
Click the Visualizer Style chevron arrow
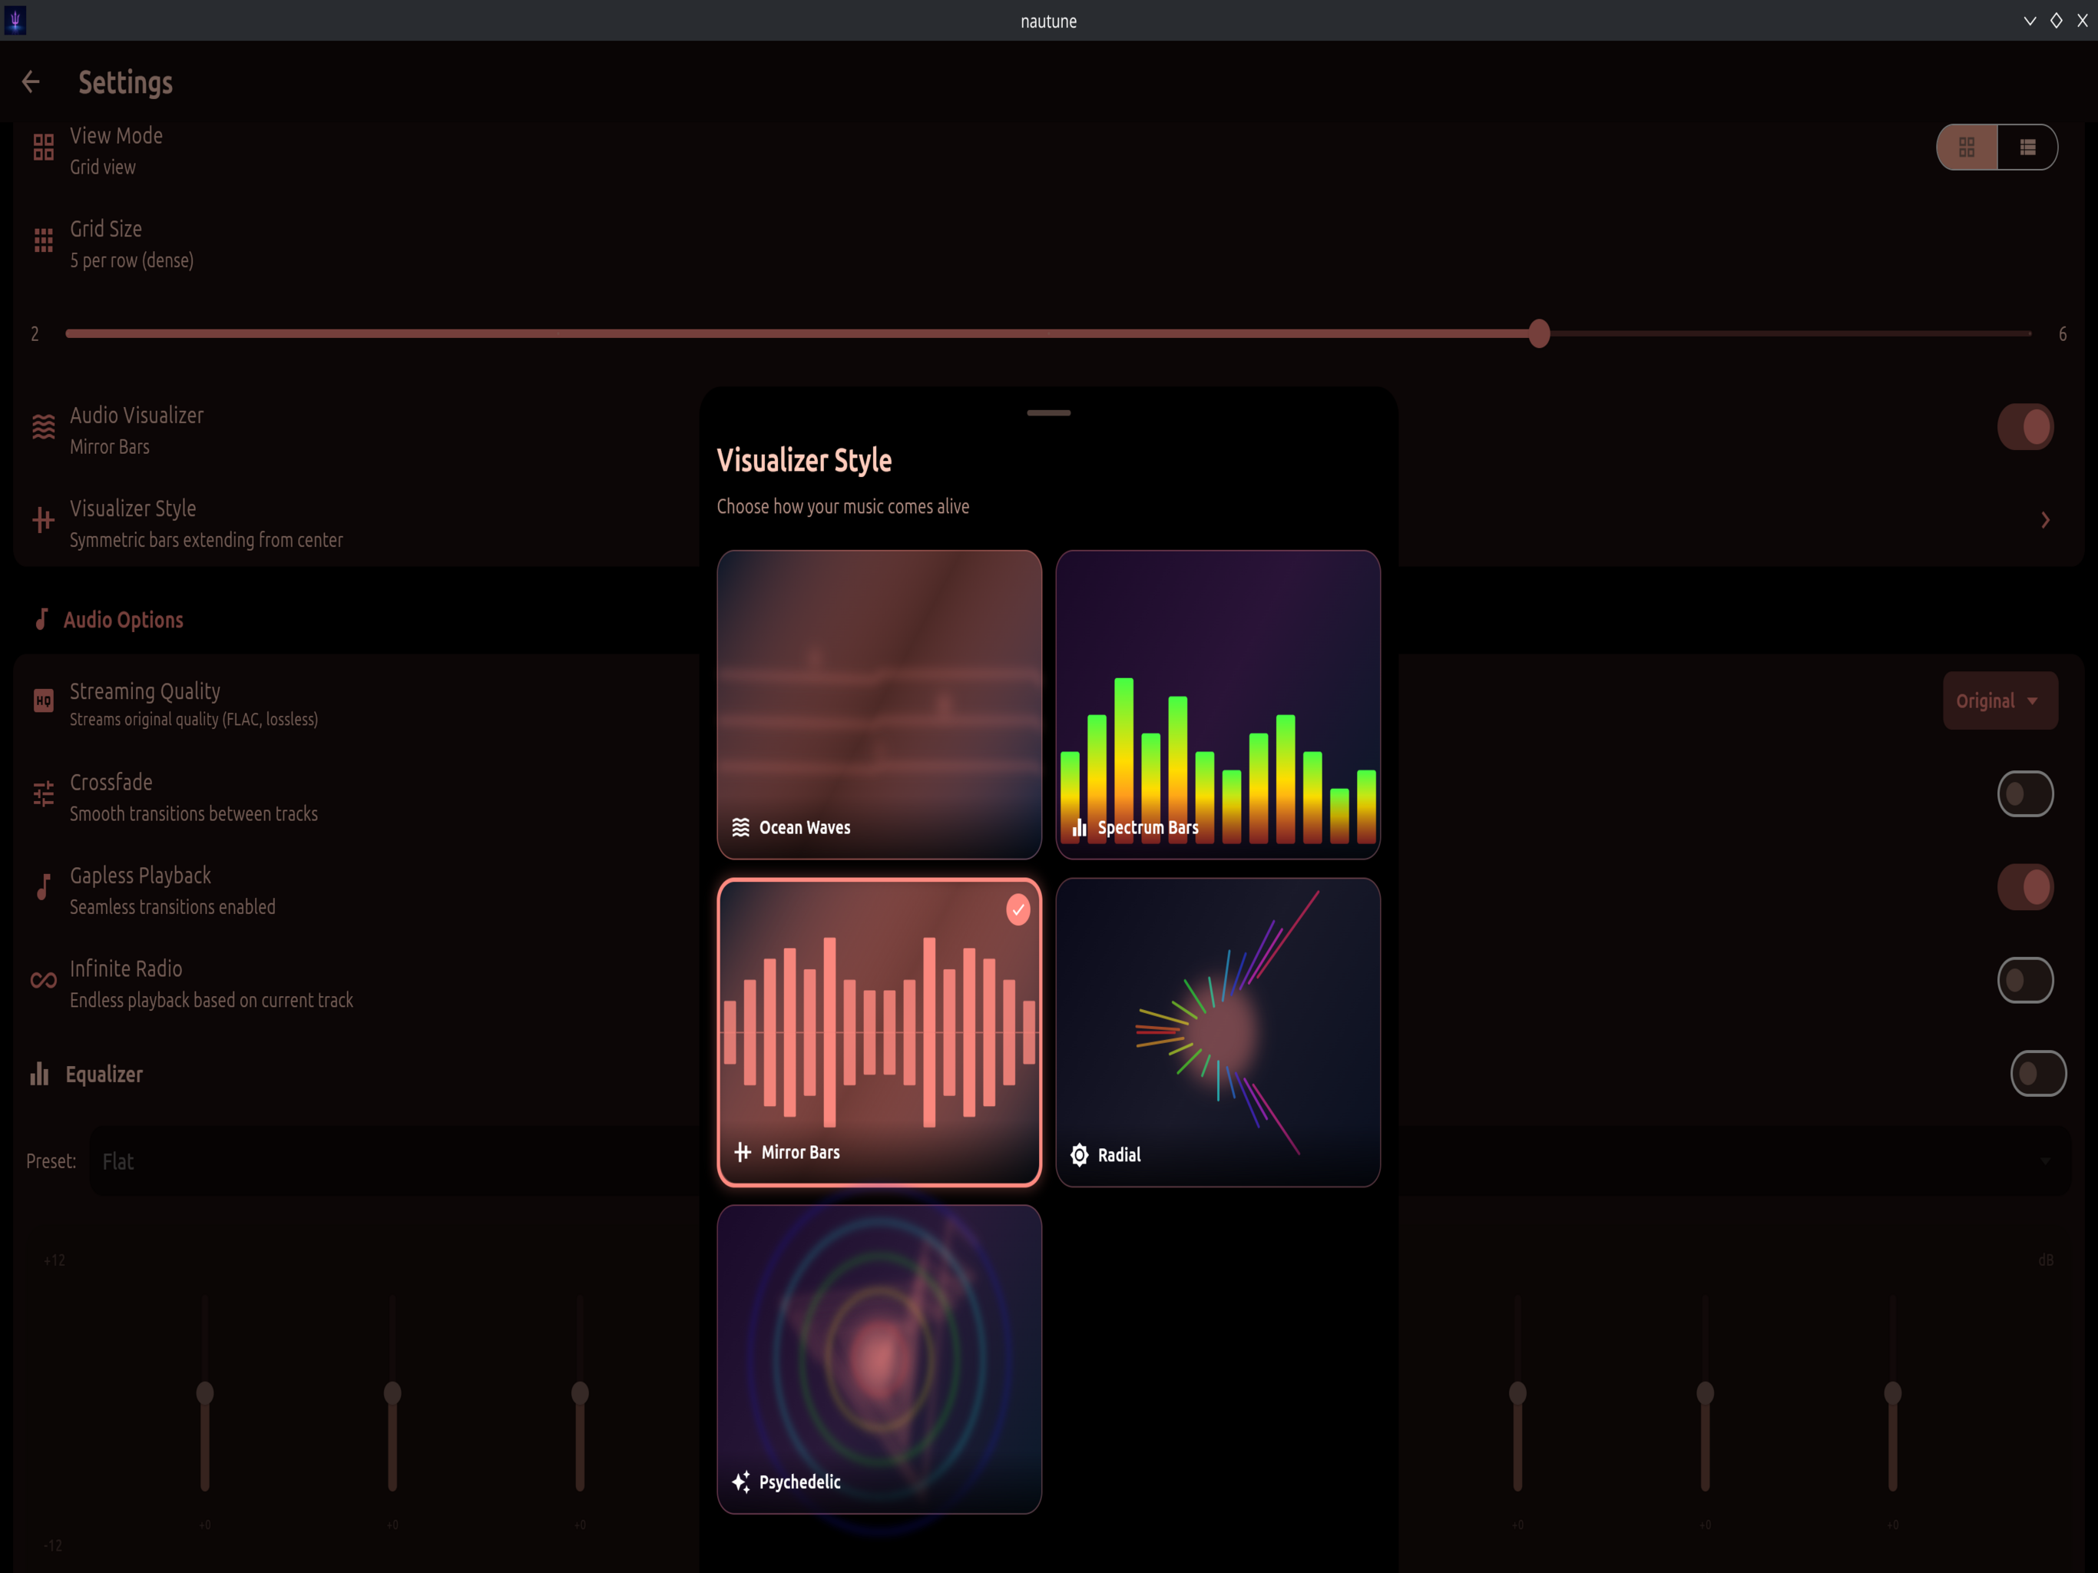pos(2046,521)
